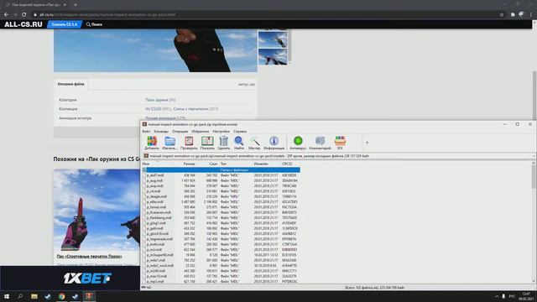Open the Пак «Спортивные перчатки Порок» link
The image size is (537, 302).
tap(90, 257)
